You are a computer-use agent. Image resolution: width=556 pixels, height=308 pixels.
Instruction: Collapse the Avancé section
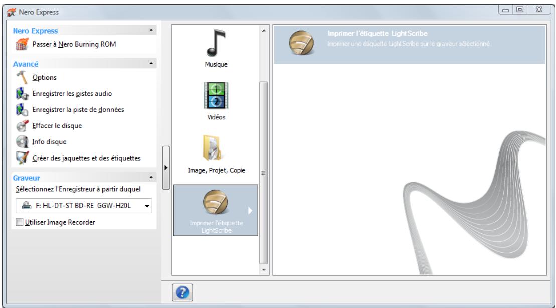coord(151,64)
